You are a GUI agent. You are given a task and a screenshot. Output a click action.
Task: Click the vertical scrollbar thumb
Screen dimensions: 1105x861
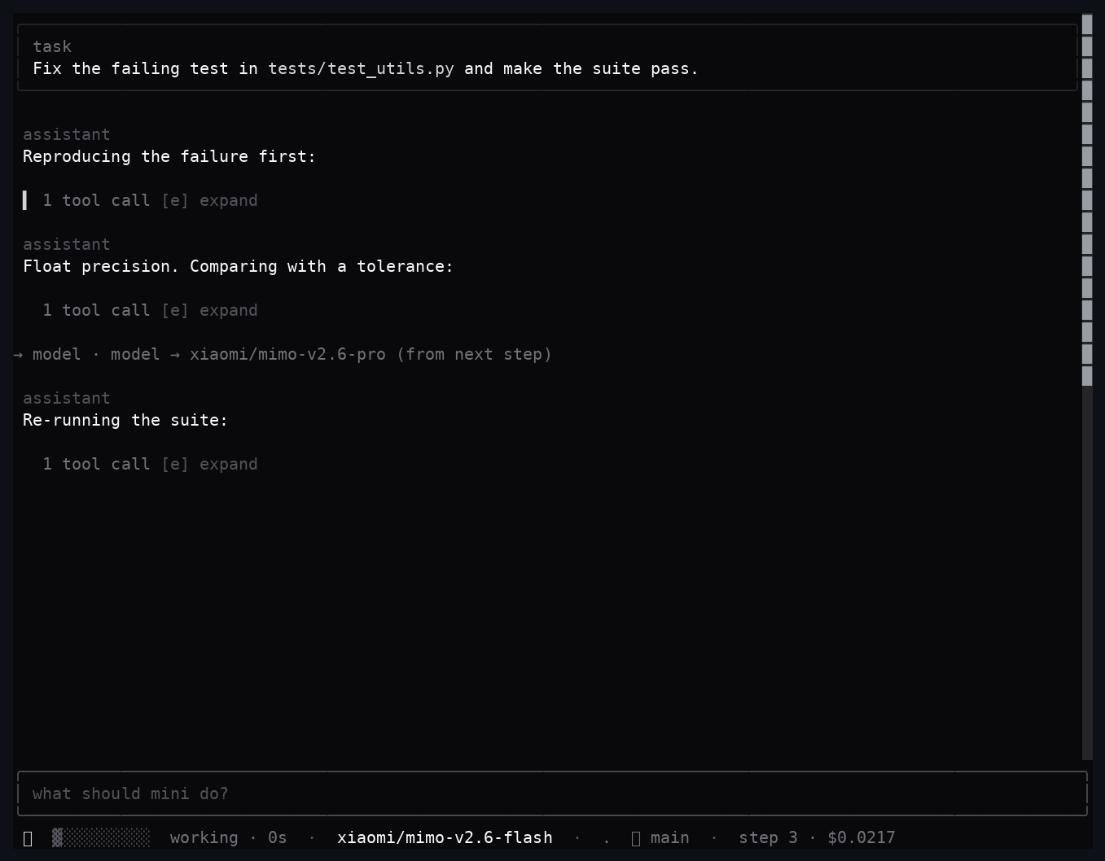pyautogui.click(x=1087, y=200)
